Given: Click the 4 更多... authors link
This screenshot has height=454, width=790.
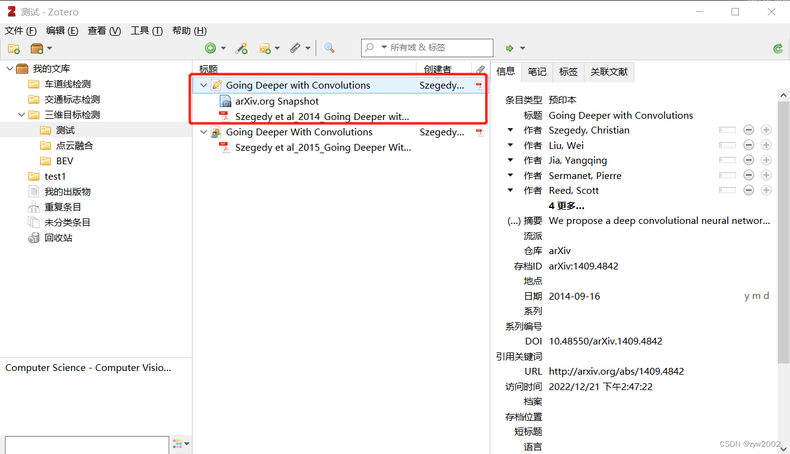Looking at the screenshot, I should tap(567, 205).
